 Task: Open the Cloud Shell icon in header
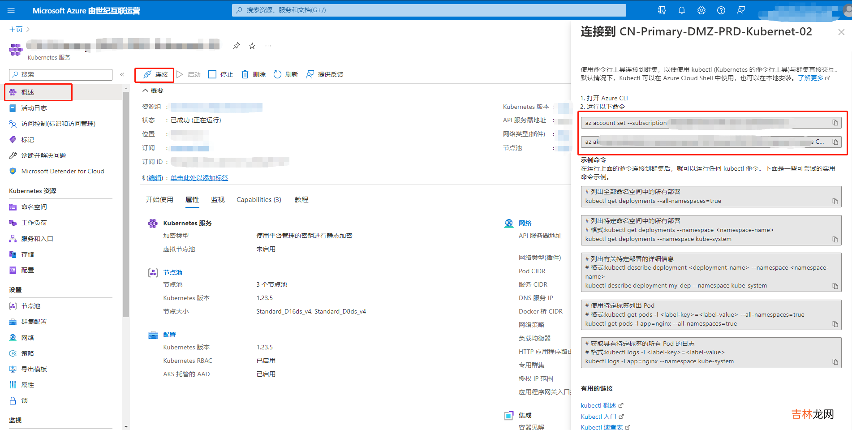click(x=662, y=10)
